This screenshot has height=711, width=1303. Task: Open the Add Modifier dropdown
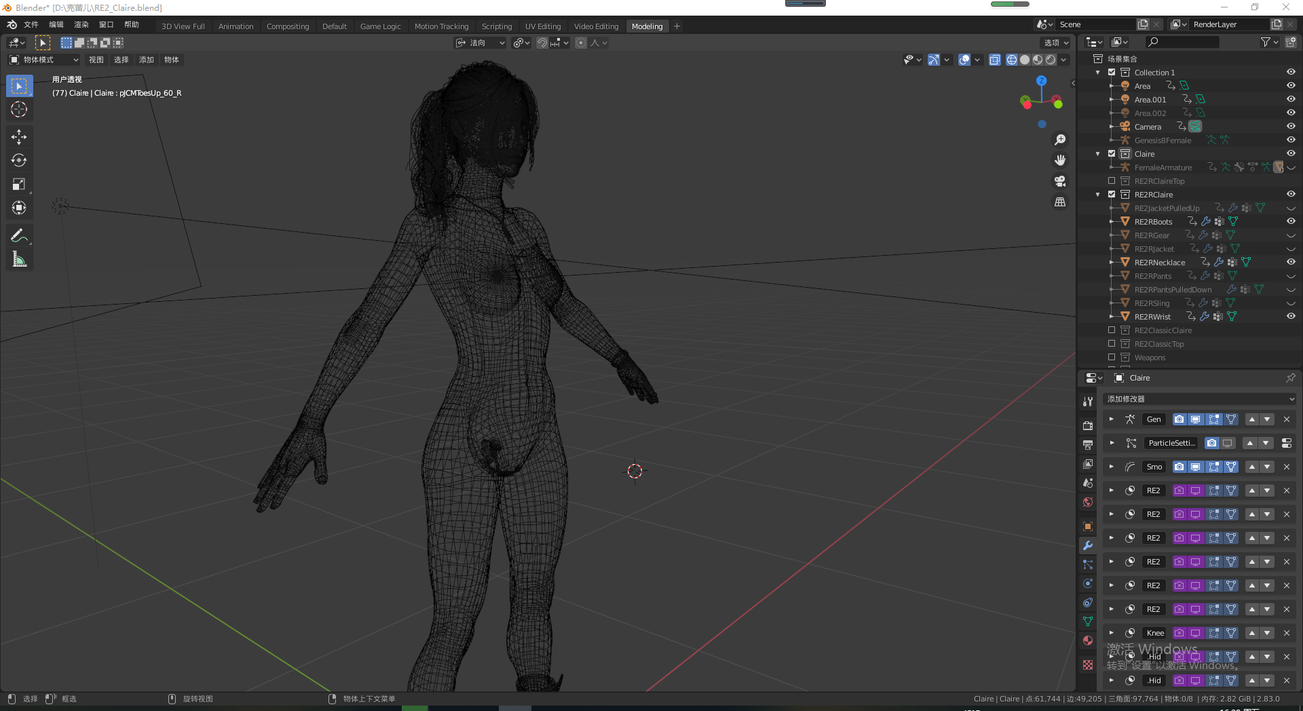(1200, 399)
